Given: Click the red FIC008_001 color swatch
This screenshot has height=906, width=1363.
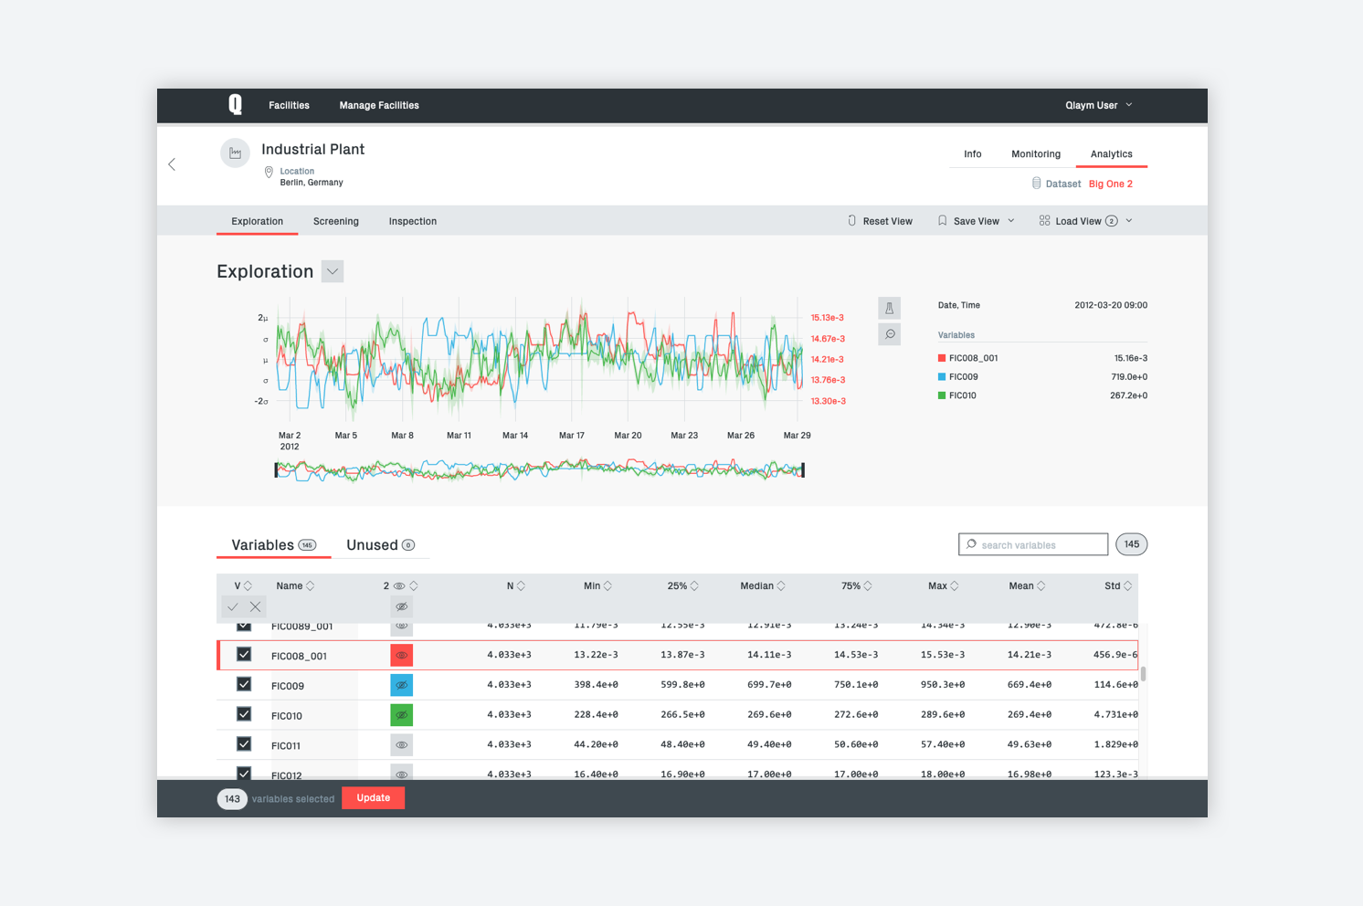Looking at the screenshot, I should 401,655.
